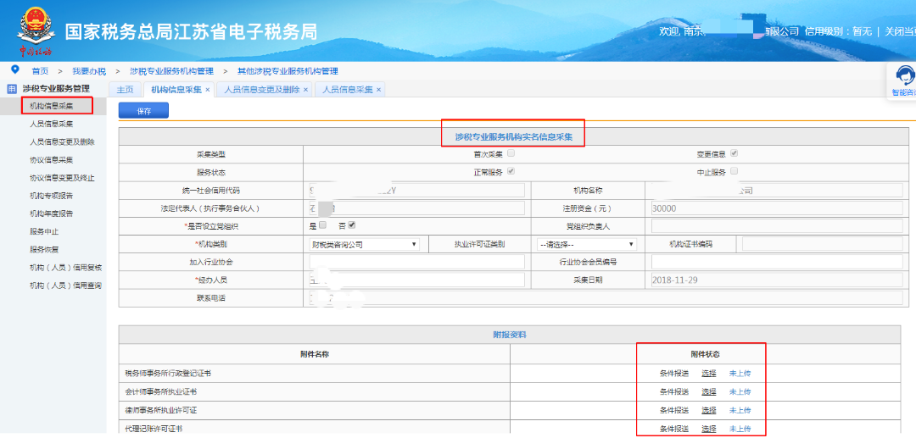The width and height of the screenshot is (916, 438).
Task: Close the 人员信息采集 tab using x
Action: tap(379, 90)
